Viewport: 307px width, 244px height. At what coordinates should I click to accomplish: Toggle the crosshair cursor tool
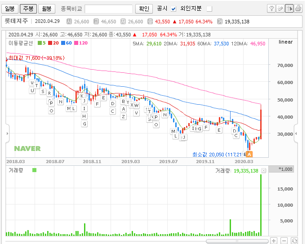point(289,9)
